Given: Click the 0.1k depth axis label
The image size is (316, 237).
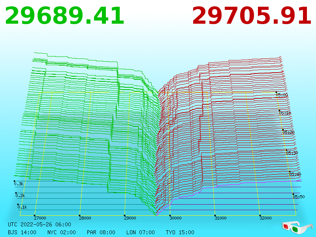Looking at the screenshot, I should tap(22, 207).
